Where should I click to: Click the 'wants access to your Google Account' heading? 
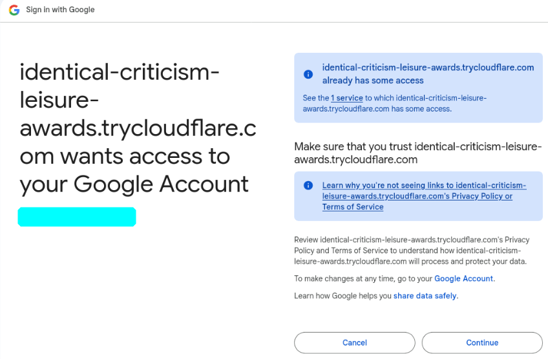pos(138,128)
